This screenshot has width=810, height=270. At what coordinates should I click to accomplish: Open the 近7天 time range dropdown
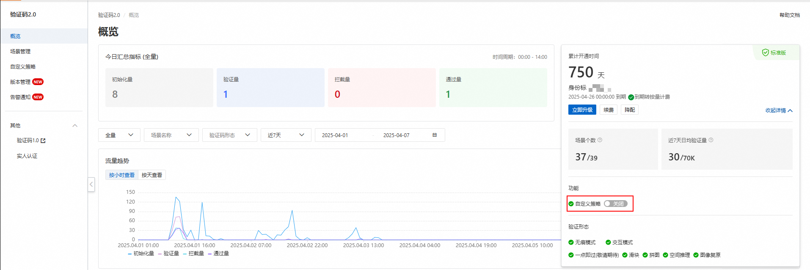tap(286, 135)
